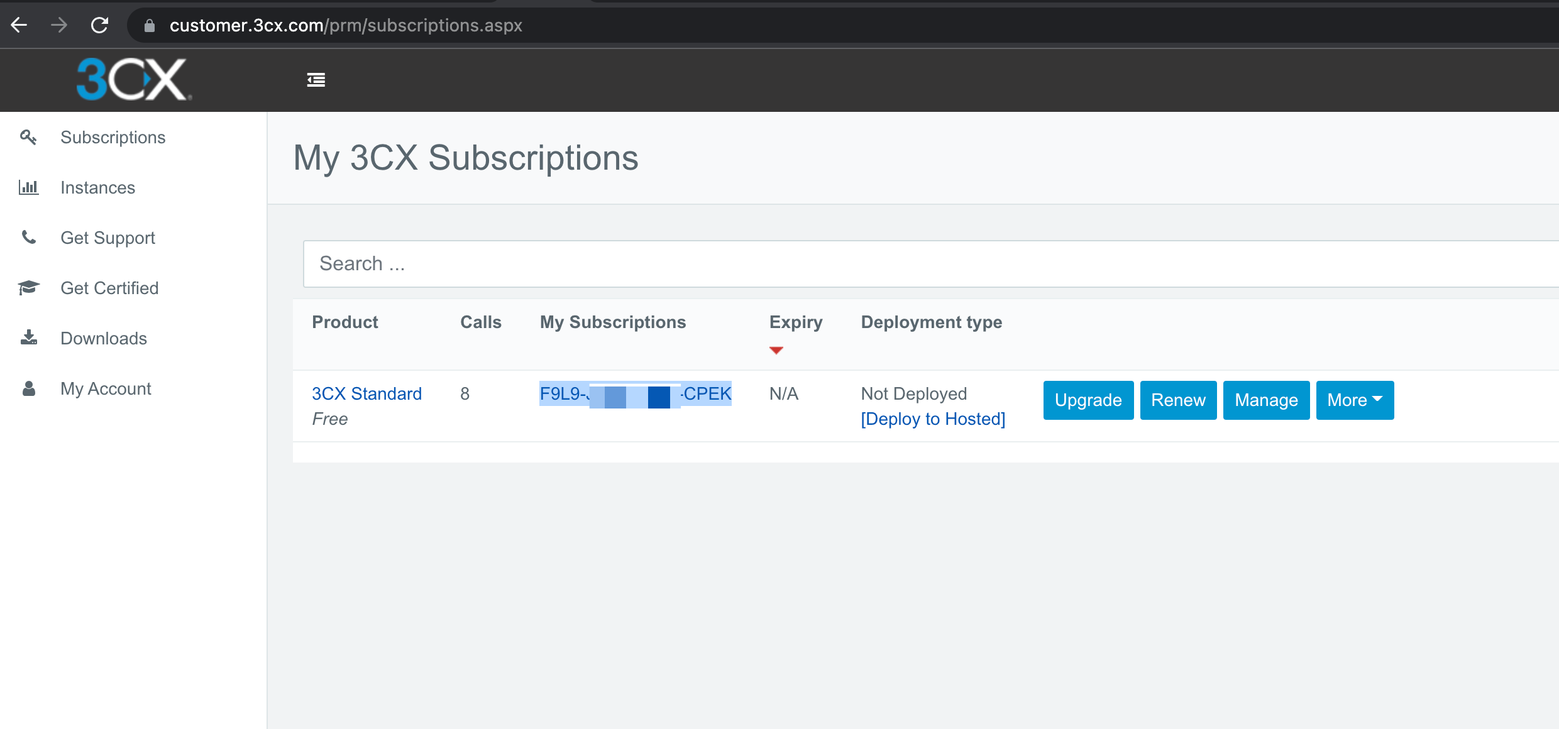Open Subscriptions in the sidebar
The image size is (1559, 729).
point(113,137)
